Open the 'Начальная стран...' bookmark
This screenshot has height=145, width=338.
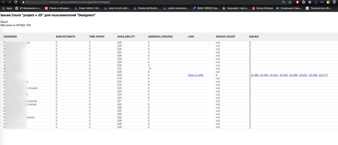tap(289, 8)
